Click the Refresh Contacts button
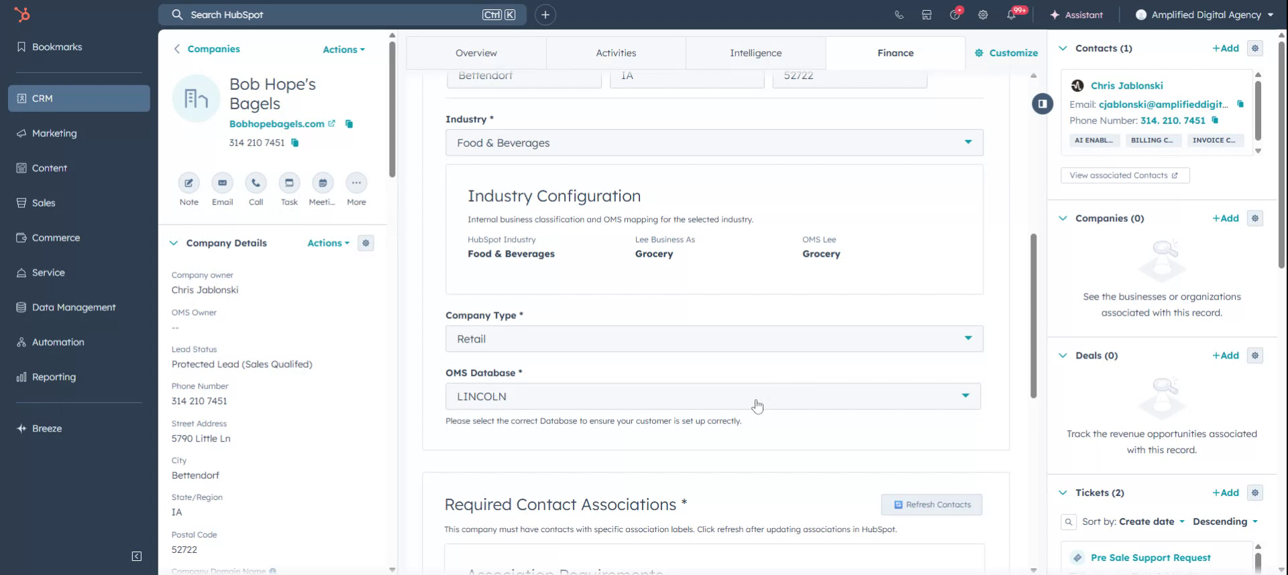 (931, 505)
